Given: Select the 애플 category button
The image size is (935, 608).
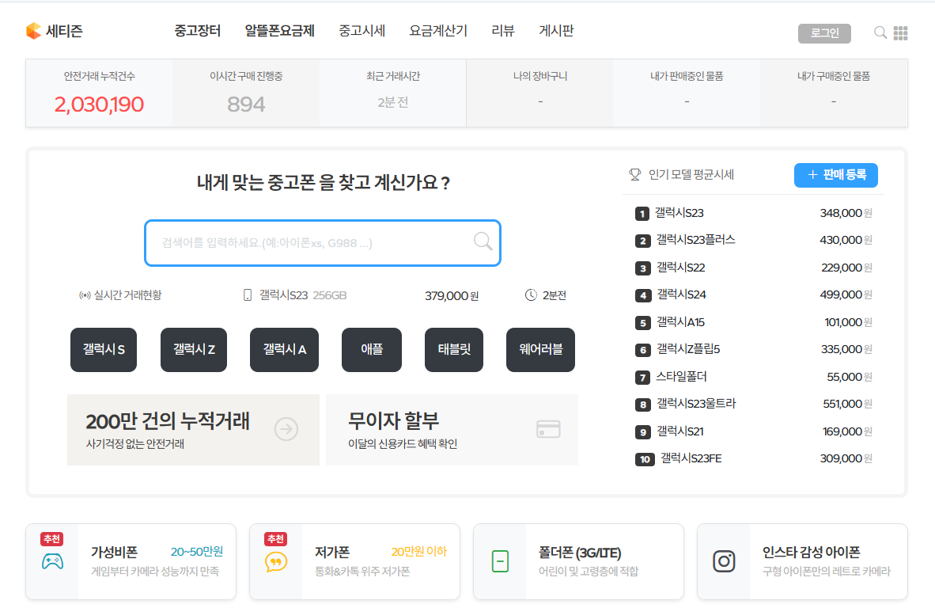Looking at the screenshot, I should (371, 349).
